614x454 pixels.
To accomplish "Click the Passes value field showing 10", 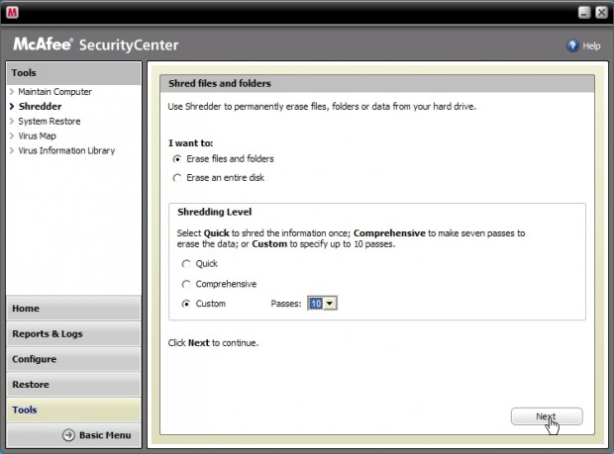I will [x=316, y=304].
